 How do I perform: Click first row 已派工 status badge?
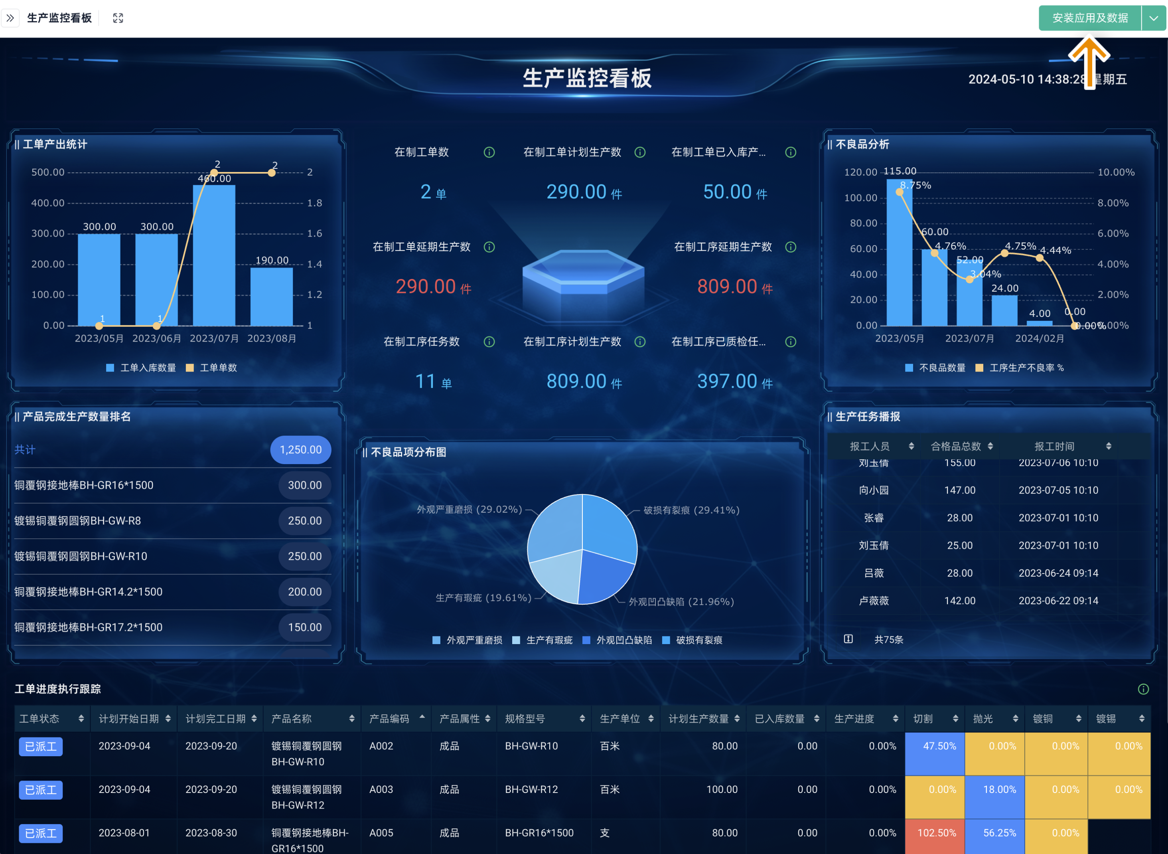(x=41, y=747)
